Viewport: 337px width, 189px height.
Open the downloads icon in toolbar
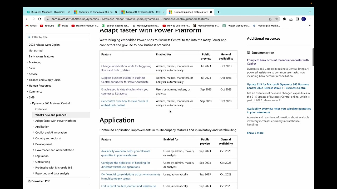tap(291, 19)
